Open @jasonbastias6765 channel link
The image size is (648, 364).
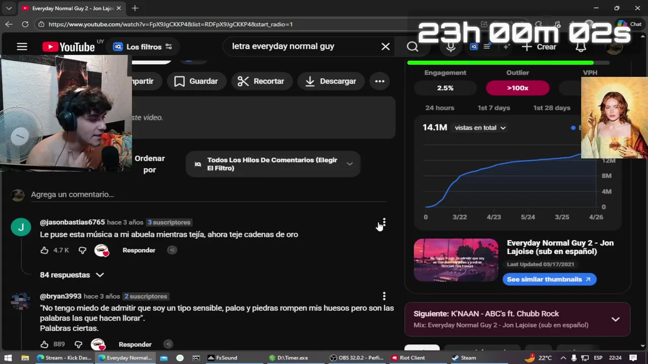(x=72, y=222)
